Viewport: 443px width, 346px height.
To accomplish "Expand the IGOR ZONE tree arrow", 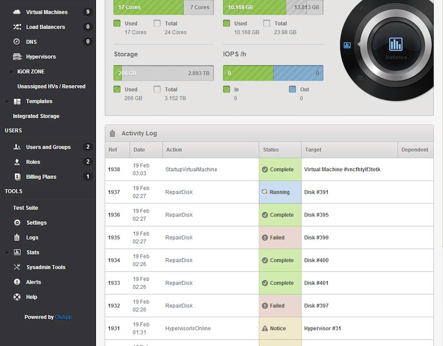I will (11, 71).
